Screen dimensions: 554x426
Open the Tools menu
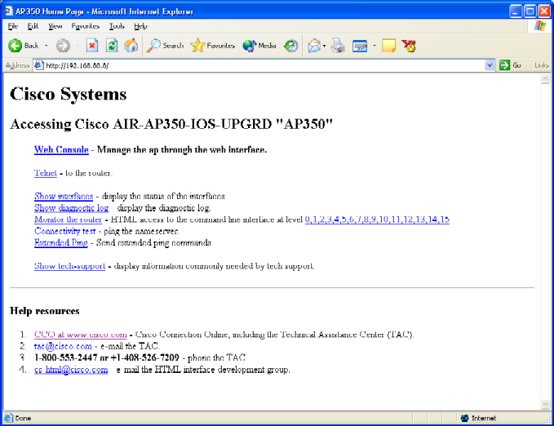pyautogui.click(x=117, y=26)
